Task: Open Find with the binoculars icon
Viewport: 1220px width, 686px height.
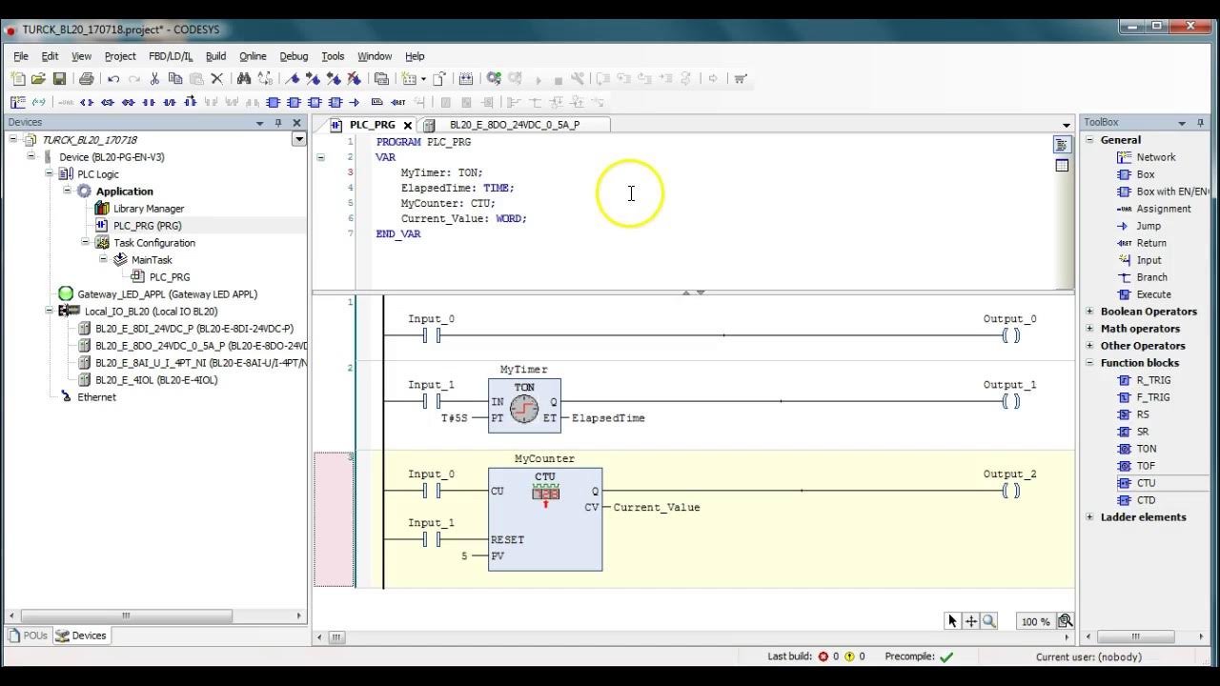Action: coord(244,79)
